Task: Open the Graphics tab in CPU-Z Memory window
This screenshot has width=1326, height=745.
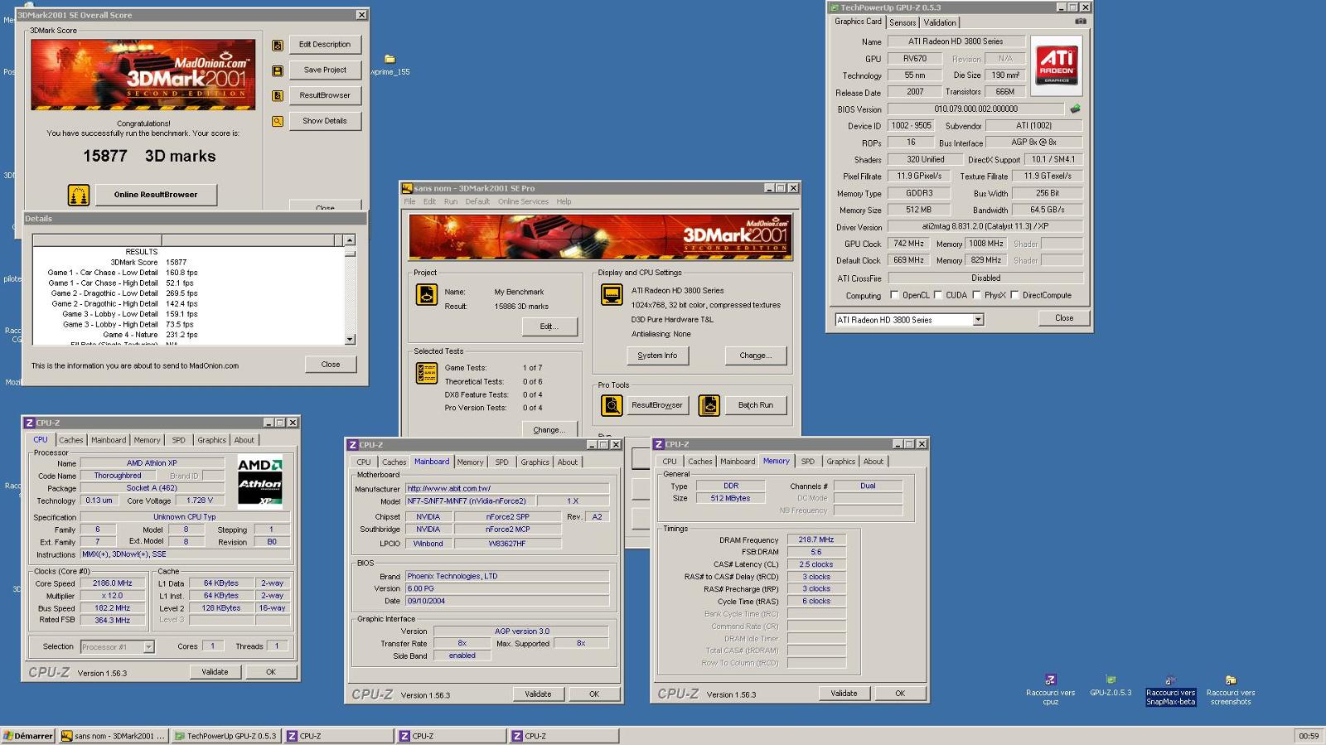Action: 840,462
